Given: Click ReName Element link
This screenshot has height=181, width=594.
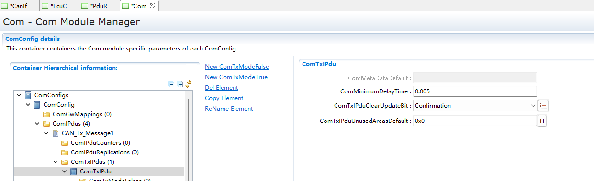Looking at the screenshot, I should click(x=229, y=109).
